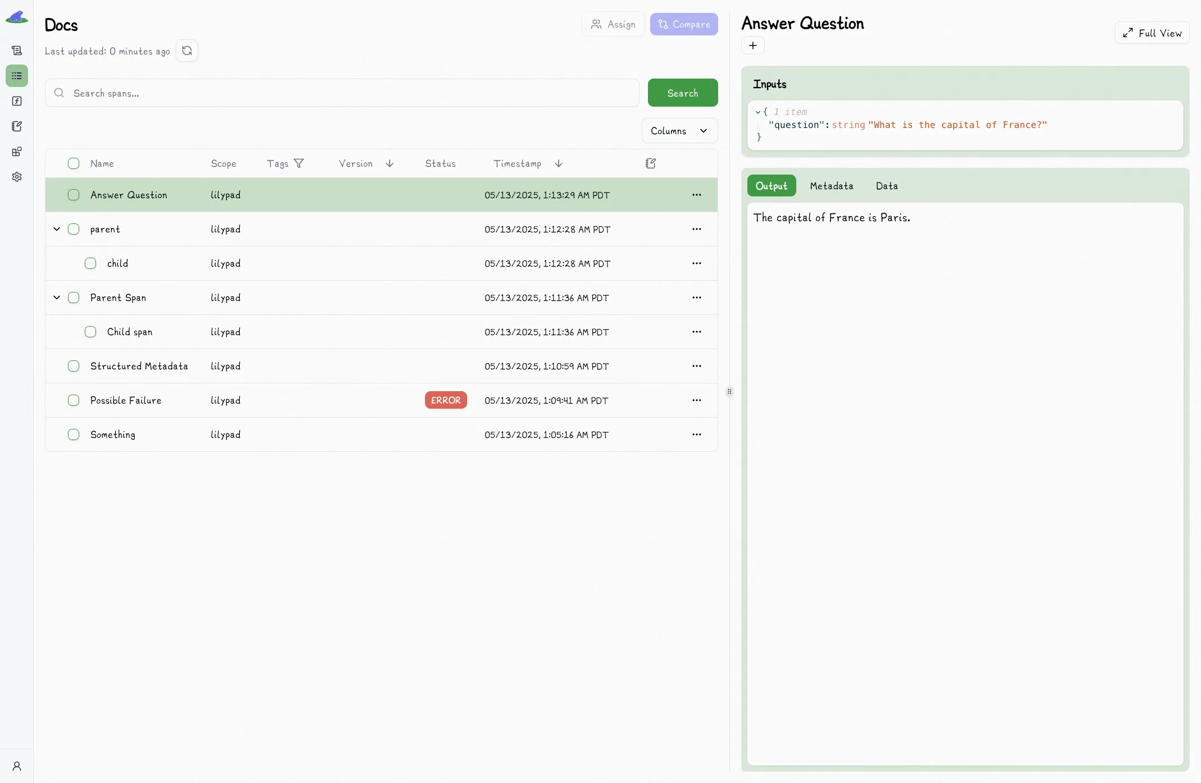Sort by Timestamp using the arrow icon
Viewport: 1201px width, 783px height.
(559, 163)
